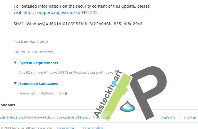
Task: Go to Apple Info
Action: tap(168, 118)
